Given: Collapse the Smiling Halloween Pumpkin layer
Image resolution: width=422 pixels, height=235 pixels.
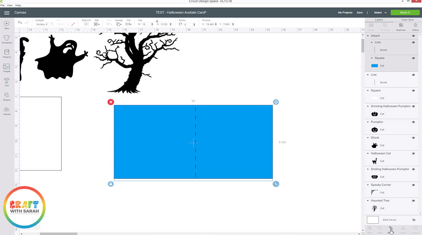Looking at the screenshot, I should coord(368,169).
